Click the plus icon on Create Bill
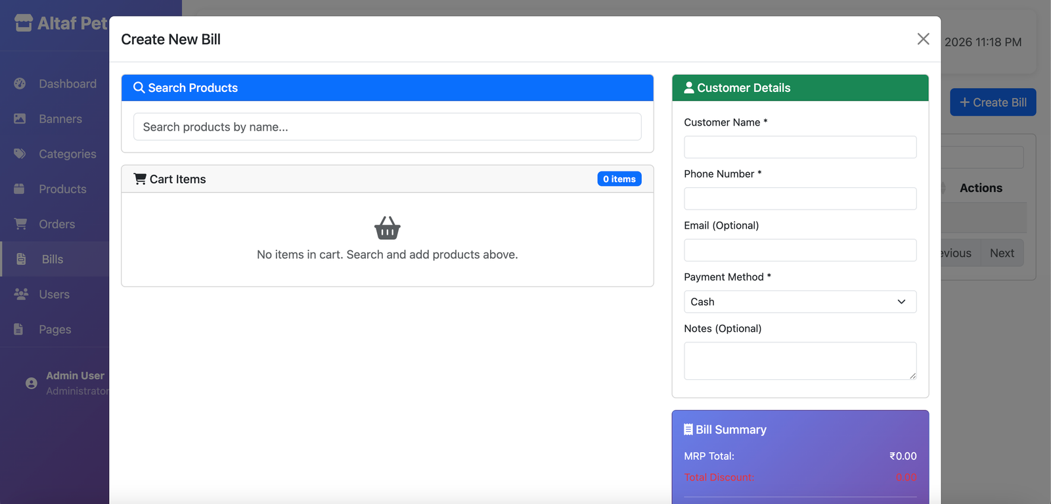The height and width of the screenshot is (504, 1051). (965, 103)
